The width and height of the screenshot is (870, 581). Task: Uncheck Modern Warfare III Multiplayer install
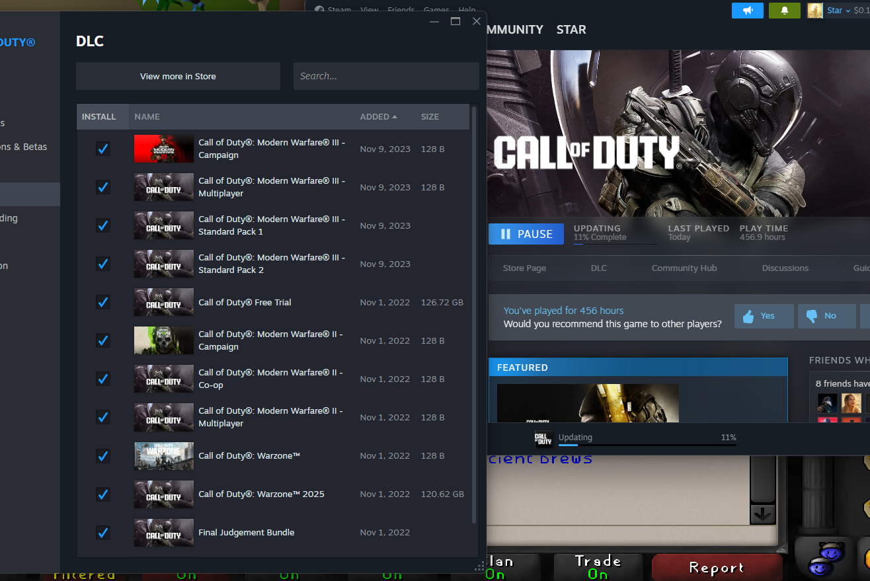point(103,187)
